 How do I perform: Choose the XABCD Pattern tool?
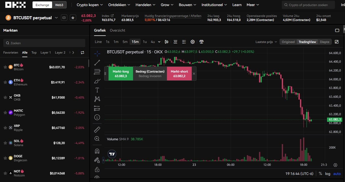(x=97, y=99)
